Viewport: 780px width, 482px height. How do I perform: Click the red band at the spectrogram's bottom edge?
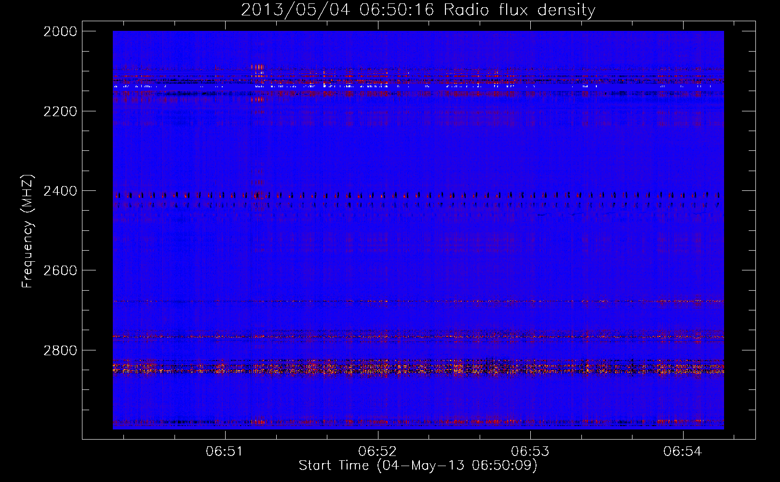(415, 422)
